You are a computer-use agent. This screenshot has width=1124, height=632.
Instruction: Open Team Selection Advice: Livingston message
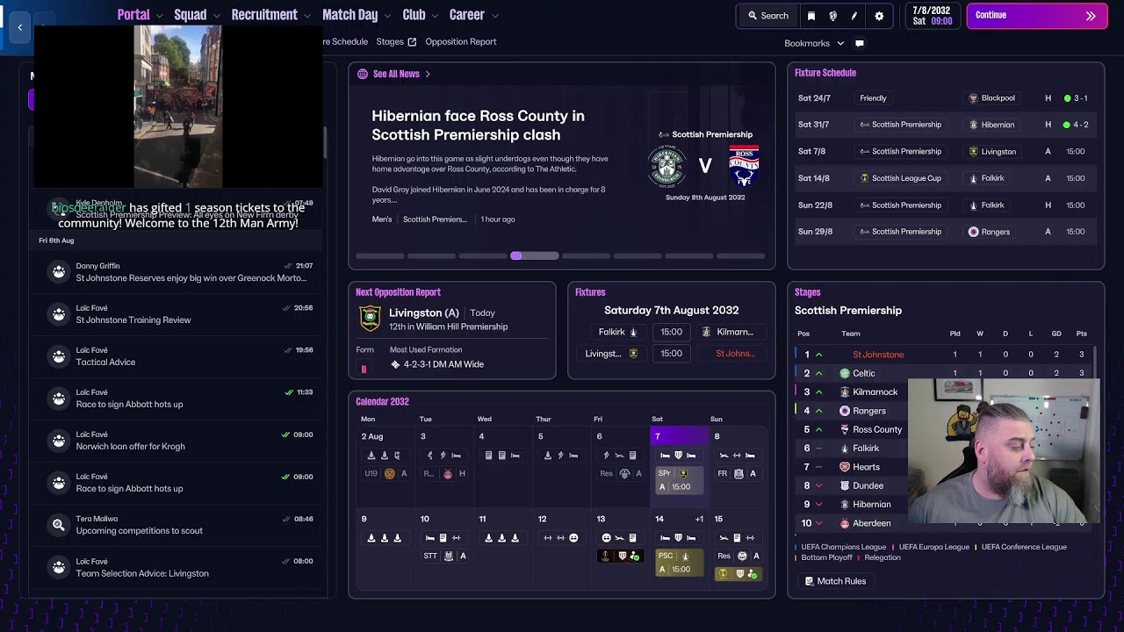(177, 568)
